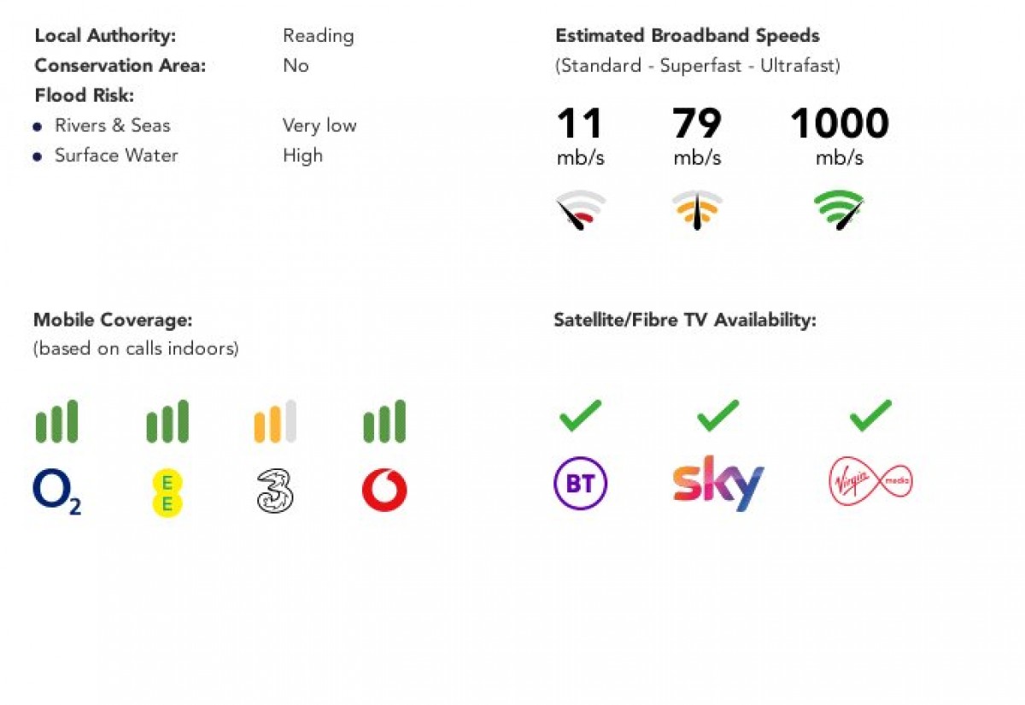
Task: Click the green ultrafast speed gauge icon
Action: pos(839,210)
